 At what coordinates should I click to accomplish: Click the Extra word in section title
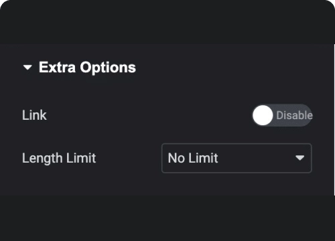tap(57, 67)
